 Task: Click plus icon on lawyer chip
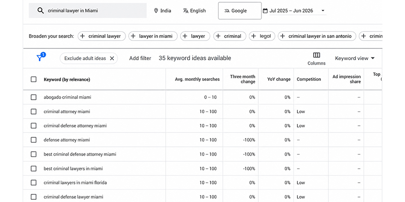185,36
